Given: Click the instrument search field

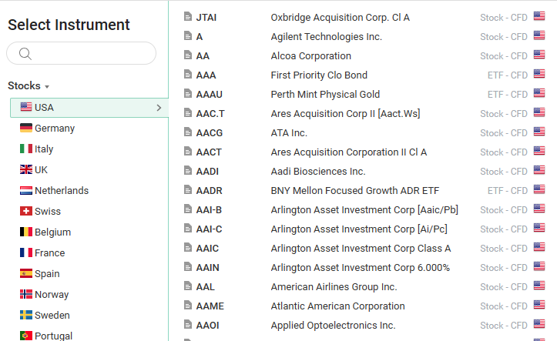Looking at the screenshot, I should 89,53.
